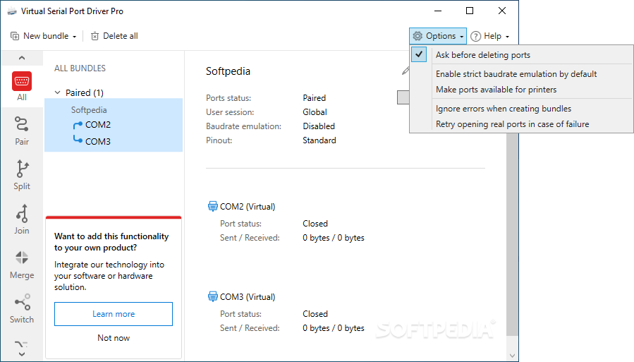Select COM2 in the bundle tree
Screen dimensions: 634x362
click(98, 125)
